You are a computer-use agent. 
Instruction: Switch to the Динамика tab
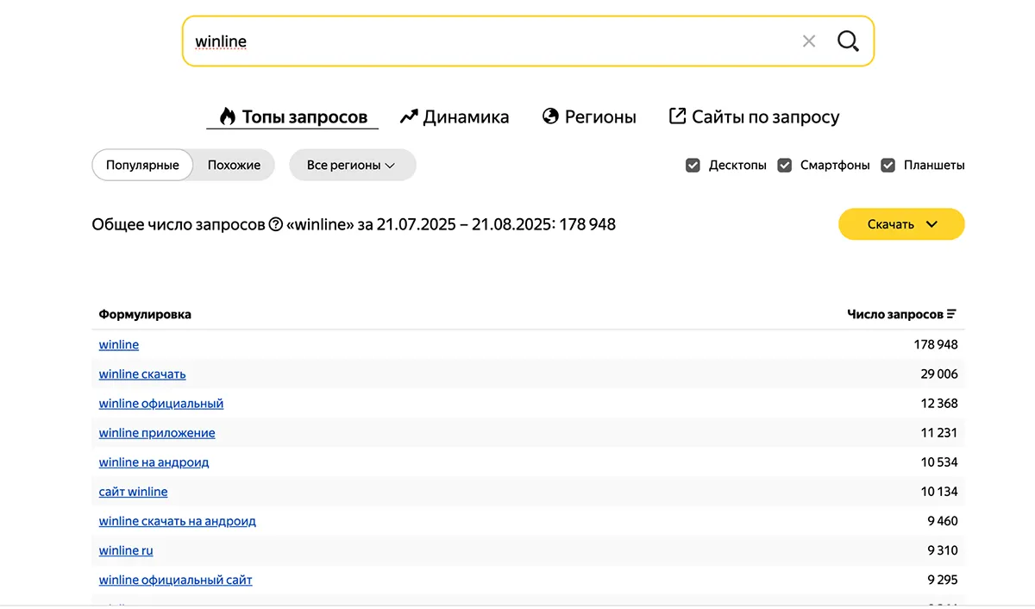click(x=466, y=116)
